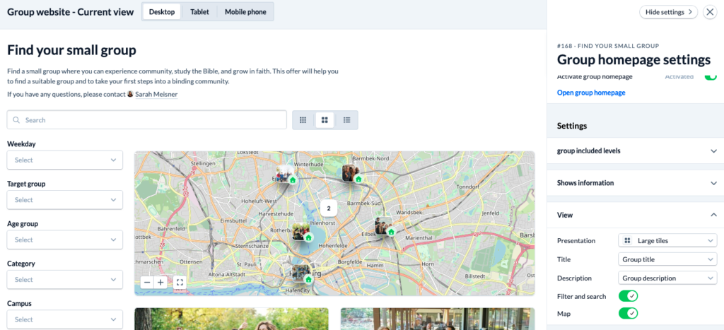Close the settings panel with X

tap(710, 12)
